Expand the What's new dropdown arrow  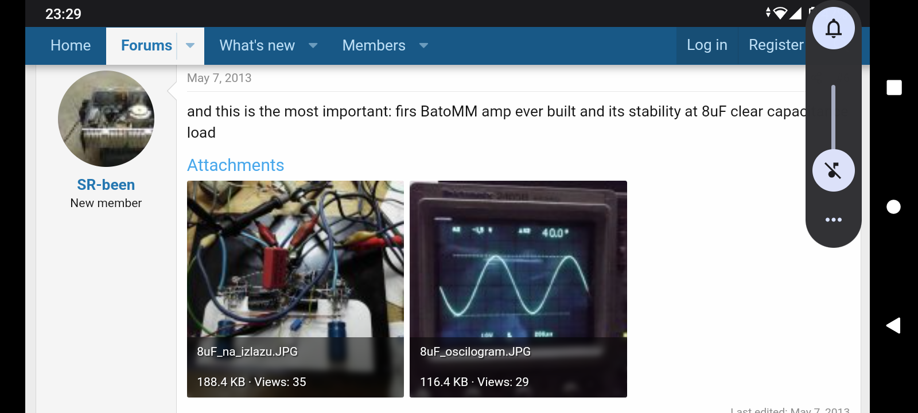coord(313,45)
